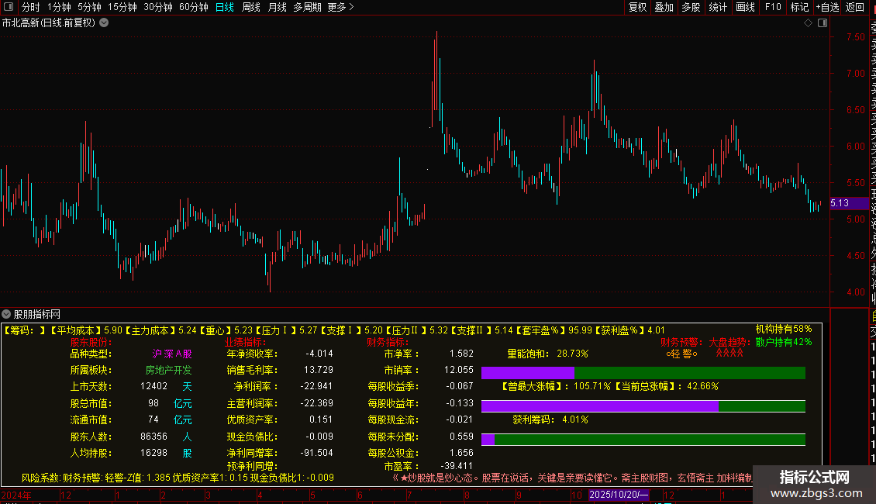The width and height of the screenshot is (876, 504).
Task: Click the 86356 shareholder count value
Action: 153,437
